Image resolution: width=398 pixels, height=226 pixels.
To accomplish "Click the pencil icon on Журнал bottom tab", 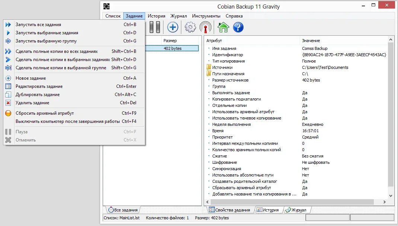I will pyautogui.click(x=288, y=210).
